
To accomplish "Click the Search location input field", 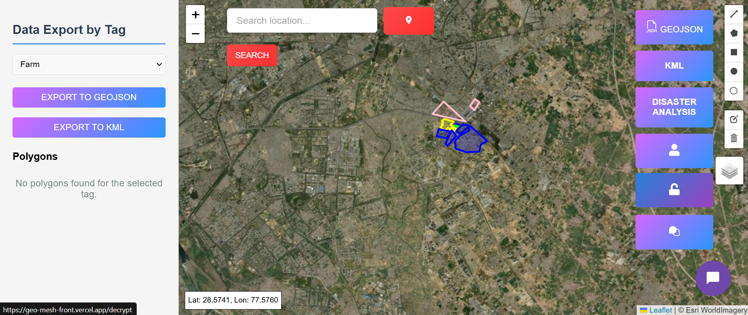I will (302, 21).
